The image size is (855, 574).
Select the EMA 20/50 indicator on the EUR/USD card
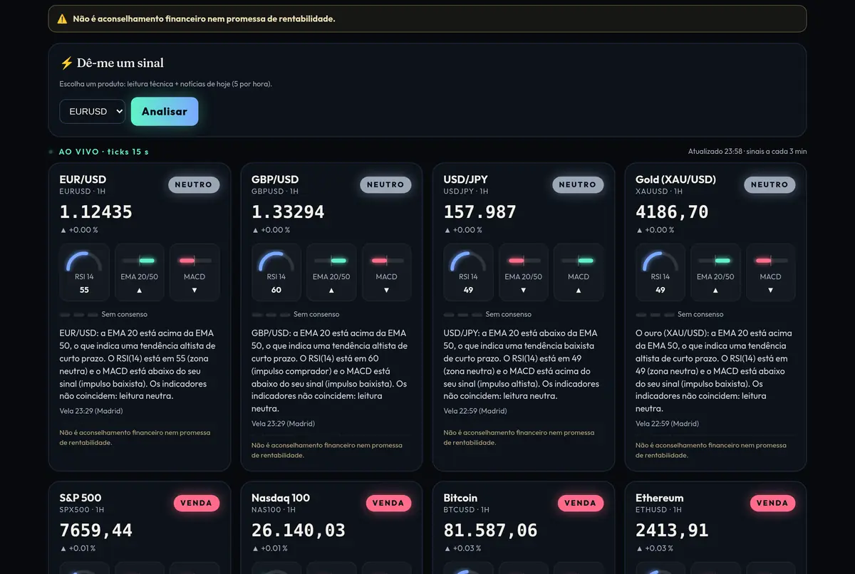[x=140, y=272]
